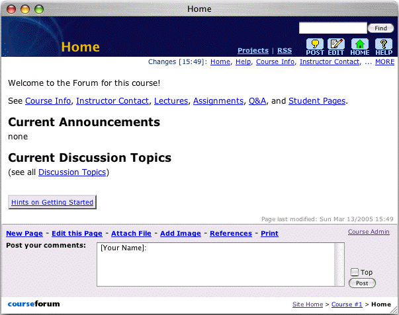The width and height of the screenshot is (399, 315).
Task: Click the 'Post your comments:' label
Action: 46,246
